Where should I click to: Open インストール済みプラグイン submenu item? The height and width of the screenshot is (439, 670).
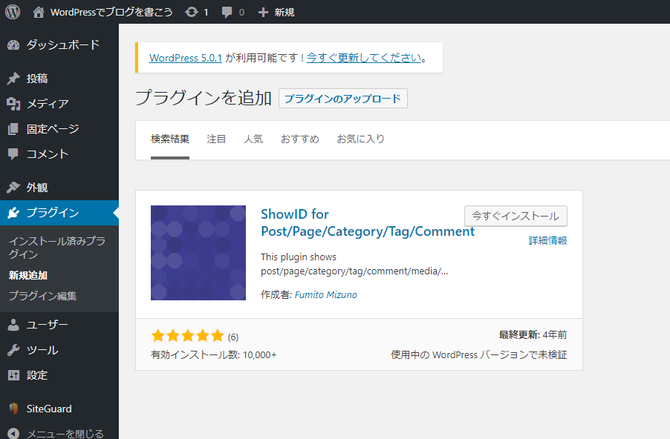coord(56,248)
